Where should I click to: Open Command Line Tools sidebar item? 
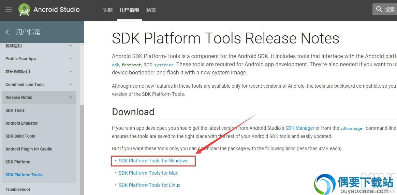25,85
